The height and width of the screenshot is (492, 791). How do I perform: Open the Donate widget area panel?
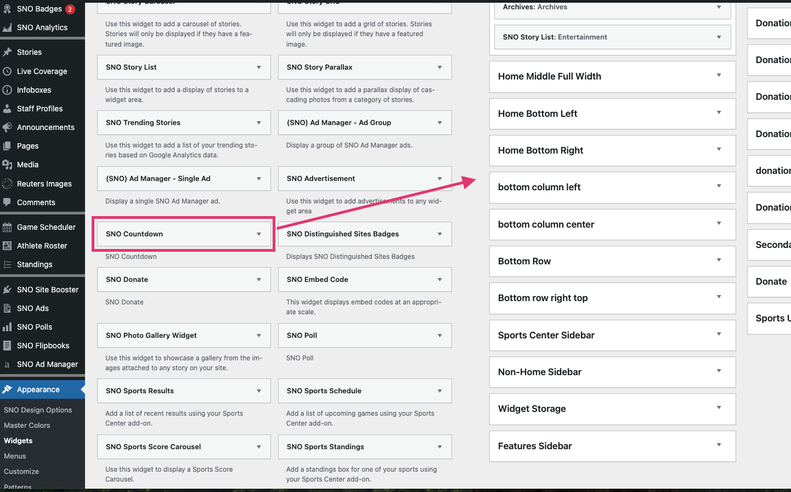point(769,282)
